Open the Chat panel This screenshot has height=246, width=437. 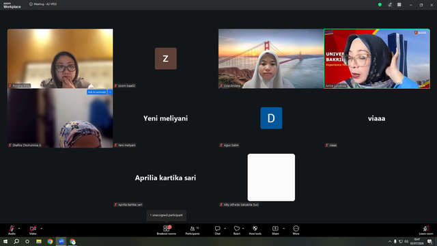(x=217, y=230)
